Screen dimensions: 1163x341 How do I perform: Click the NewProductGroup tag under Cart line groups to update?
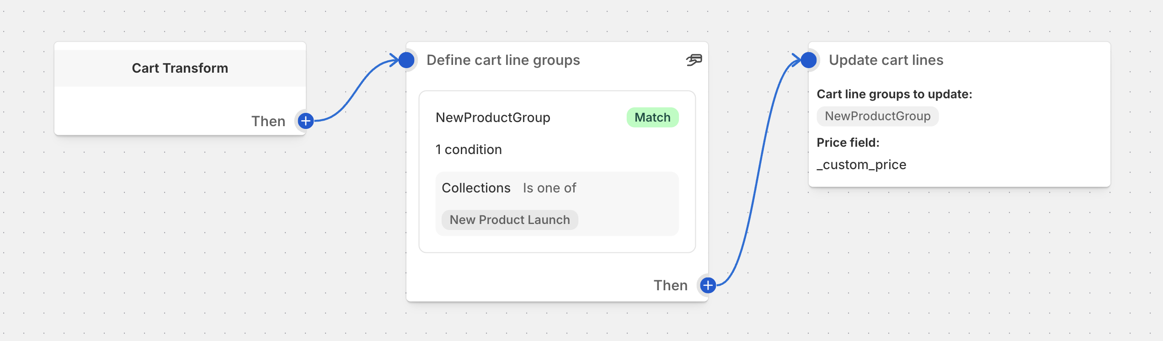[877, 116]
